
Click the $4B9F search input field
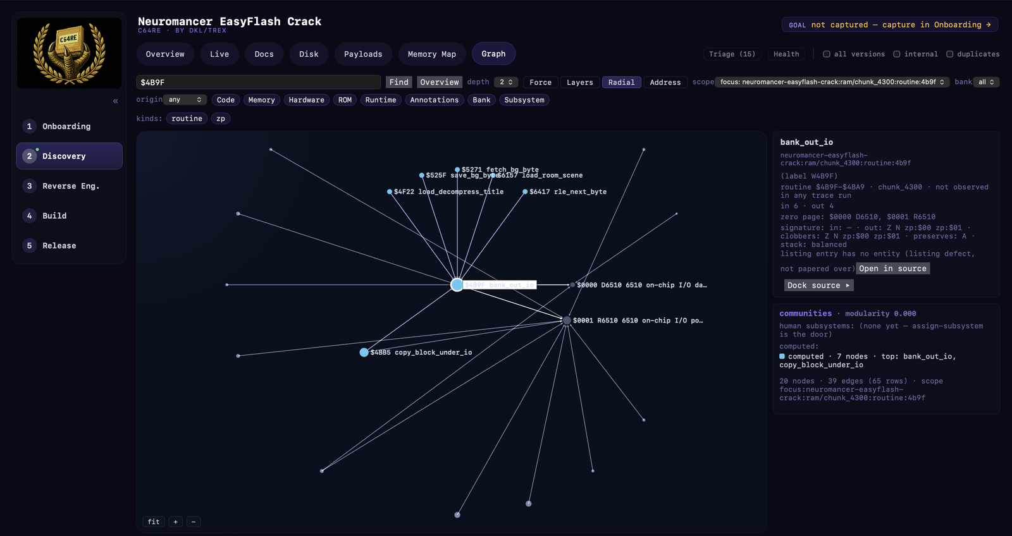pos(258,82)
